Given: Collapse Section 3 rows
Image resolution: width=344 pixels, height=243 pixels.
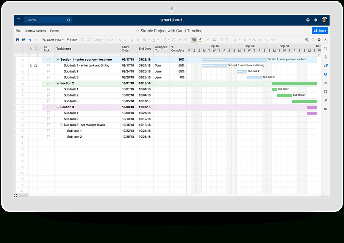Looking at the screenshot, I should click(58, 107).
